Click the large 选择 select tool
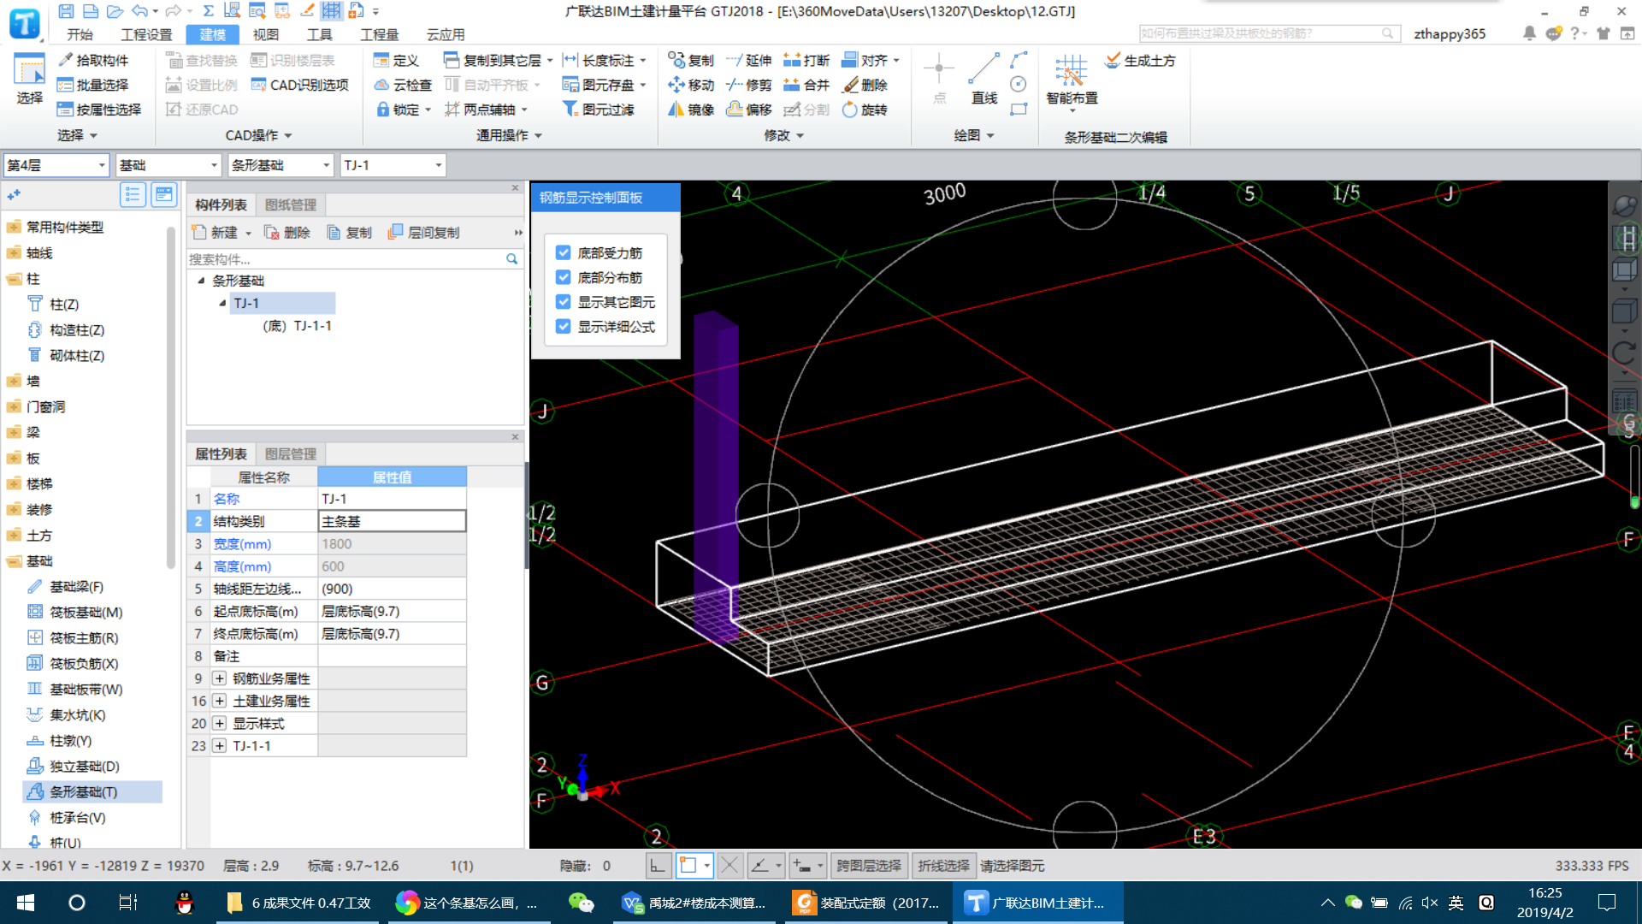Screen dimensions: 1642x924 tap(29, 79)
